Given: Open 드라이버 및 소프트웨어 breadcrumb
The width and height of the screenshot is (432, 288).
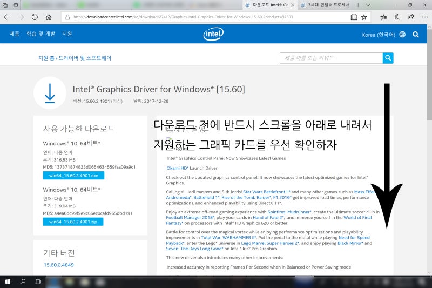Looking at the screenshot, I should point(85,58).
